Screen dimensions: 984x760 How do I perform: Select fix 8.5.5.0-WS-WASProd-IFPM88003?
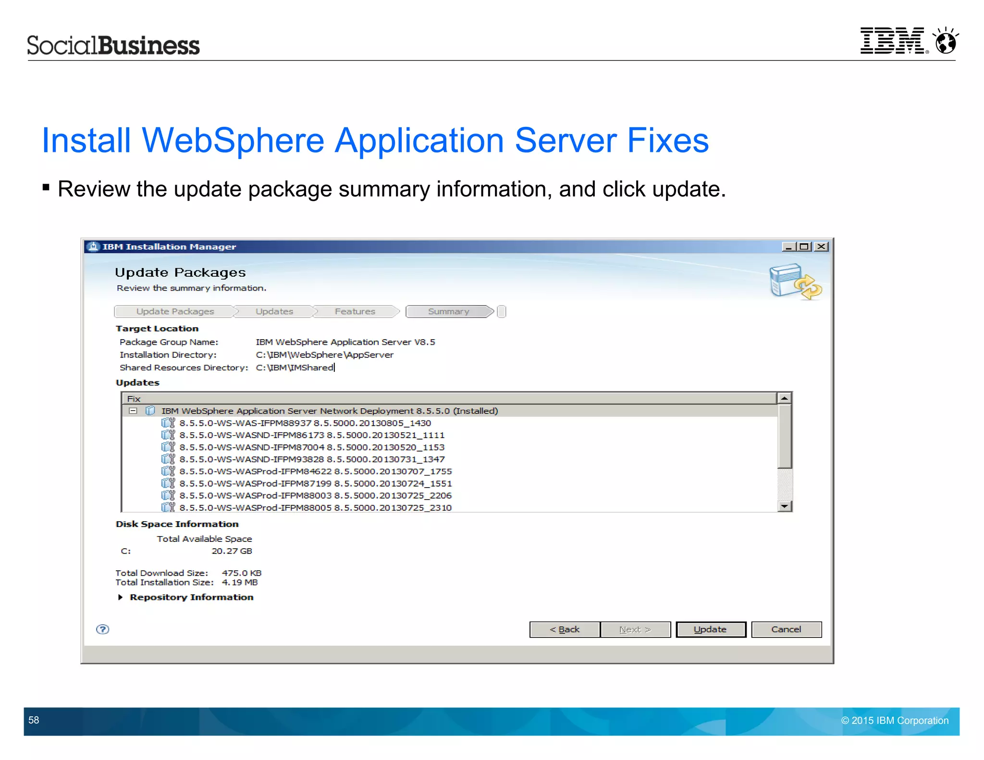[316, 495]
